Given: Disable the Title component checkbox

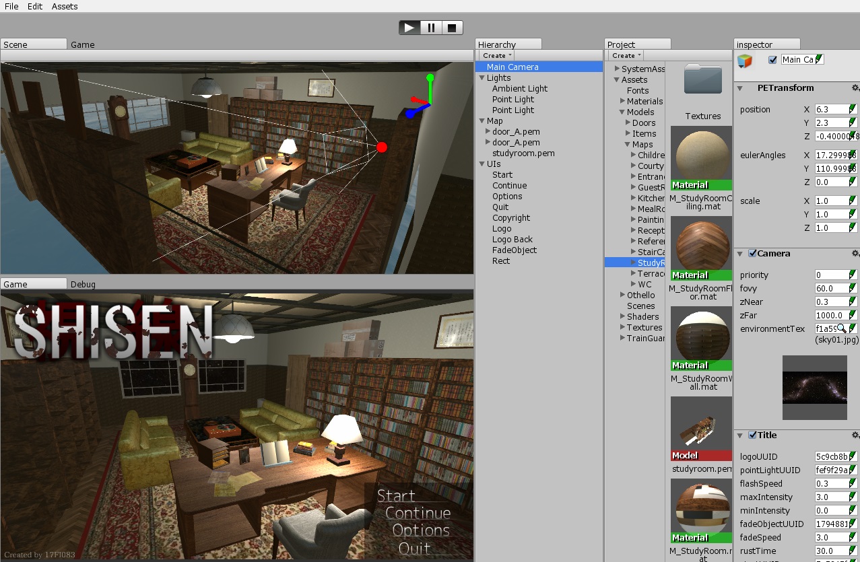Looking at the screenshot, I should (752, 435).
